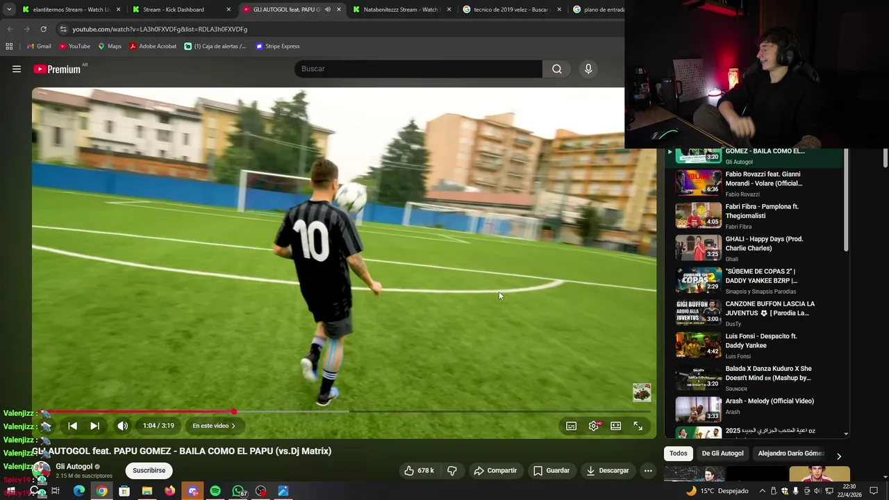889x500 pixels.
Task: Open the Gli Autogol channel name link
Action: click(x=74, y=467)
